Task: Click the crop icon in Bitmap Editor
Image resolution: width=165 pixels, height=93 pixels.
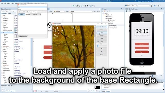Action: (x=98, y=42)
